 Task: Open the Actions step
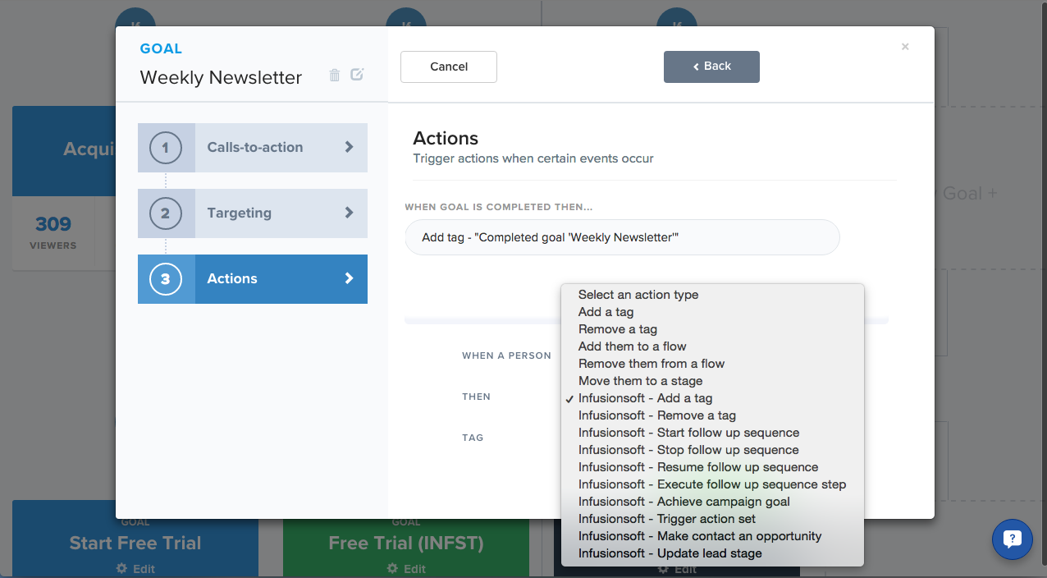(x=253, y=279)
